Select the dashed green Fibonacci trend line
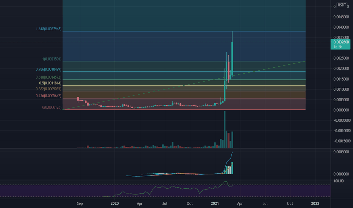Screen dimensions: 353x208 pos(184,85)
